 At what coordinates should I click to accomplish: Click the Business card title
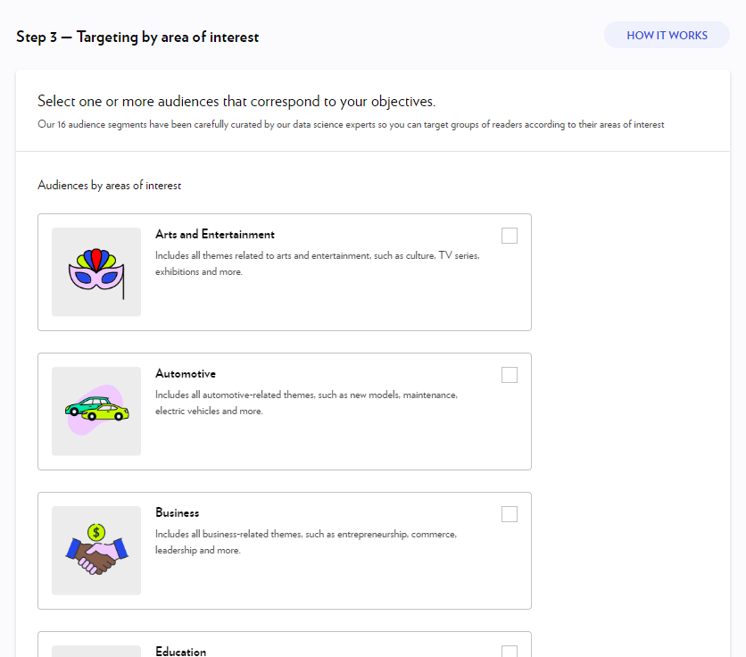pyautogui.click(x=178, y=513)
